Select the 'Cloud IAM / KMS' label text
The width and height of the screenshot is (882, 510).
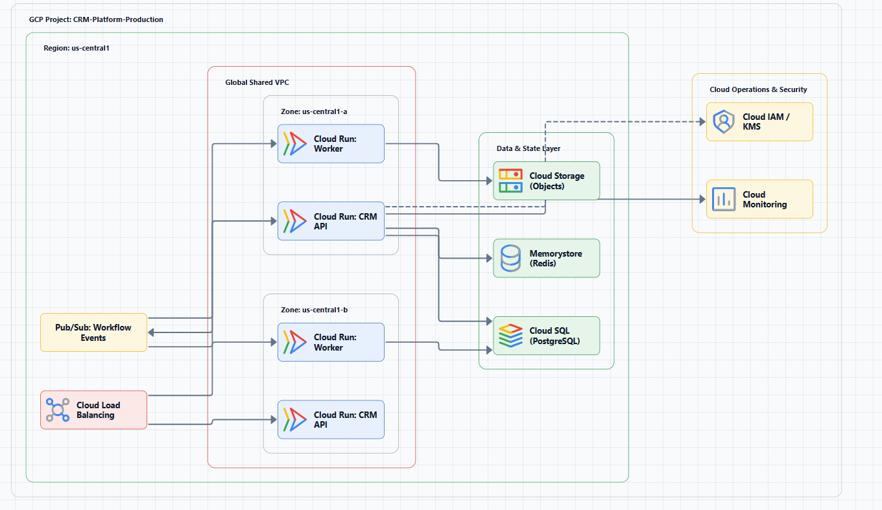(x=767, y=122)
